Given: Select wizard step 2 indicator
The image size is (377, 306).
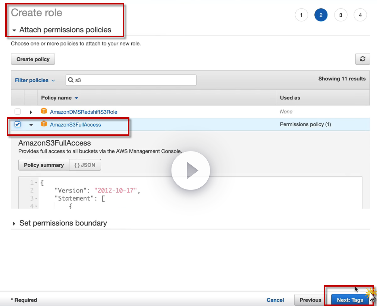Looking at the screenshot, I should [x=321, y=15].
